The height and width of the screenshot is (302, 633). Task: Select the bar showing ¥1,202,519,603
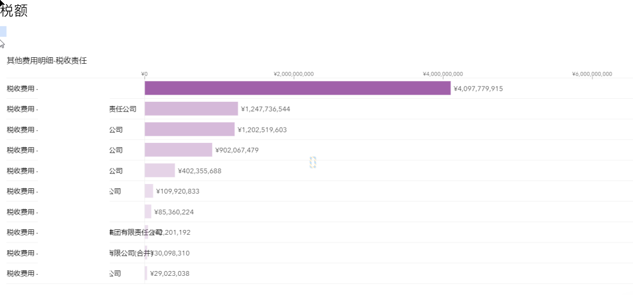pyautogui.click(x=189, y=129)
